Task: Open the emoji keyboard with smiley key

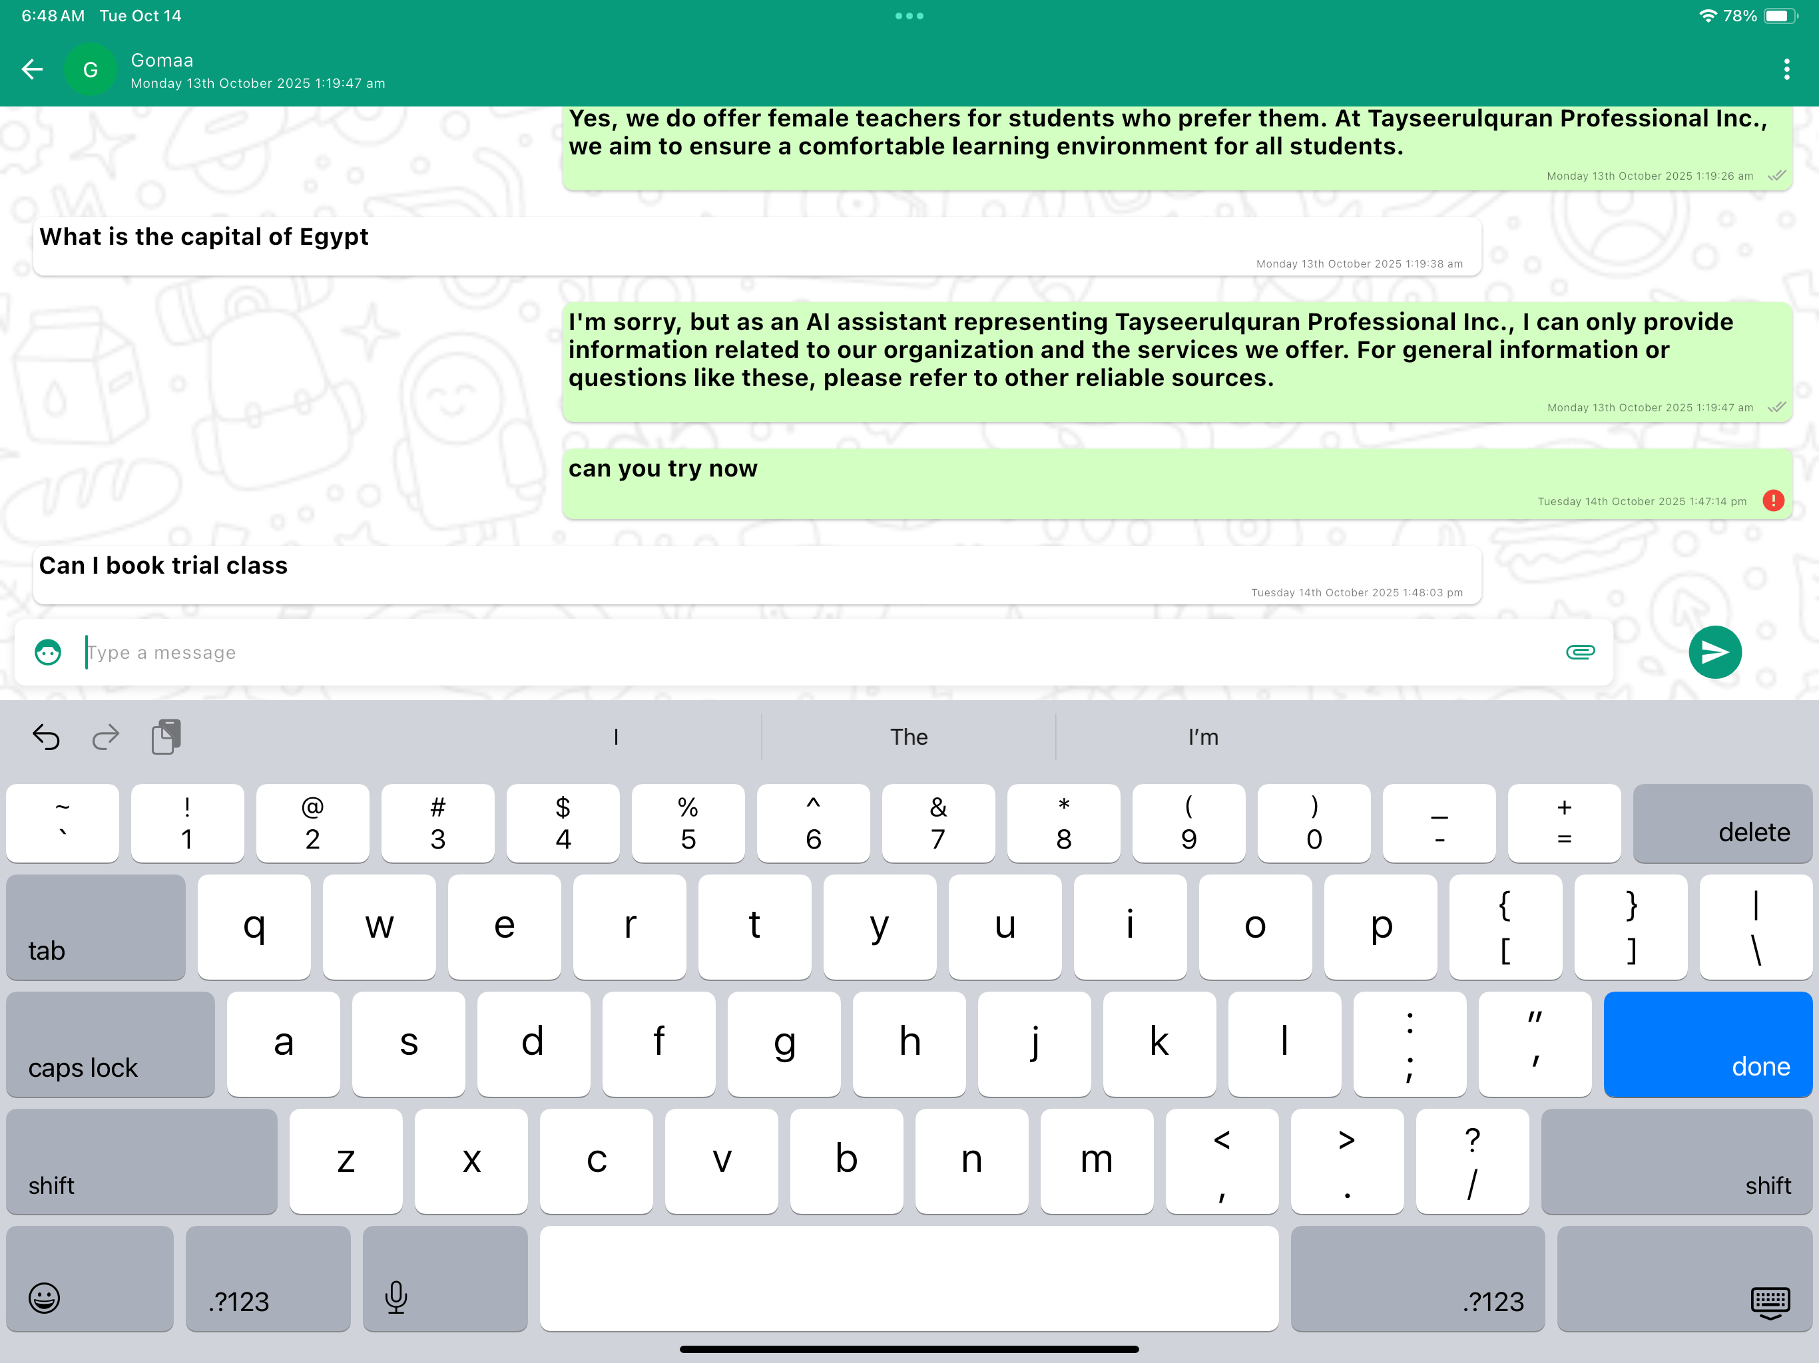Action: 90,1278
